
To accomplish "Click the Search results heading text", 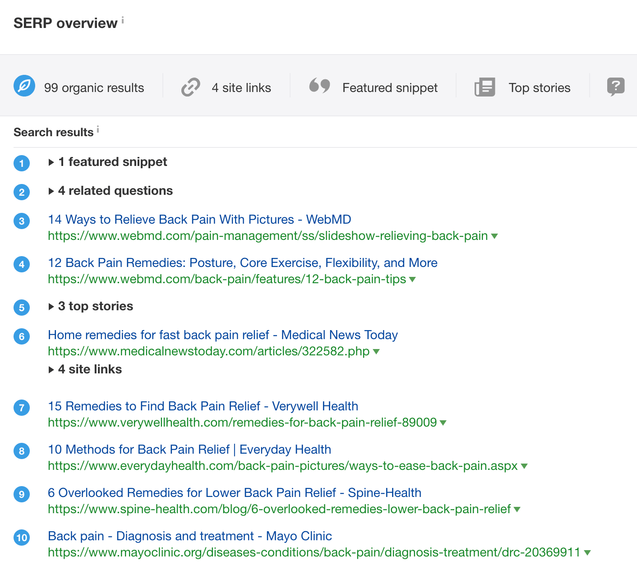I will point(53,132).
